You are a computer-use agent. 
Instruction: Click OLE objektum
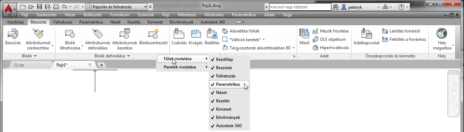coord(329,39)
